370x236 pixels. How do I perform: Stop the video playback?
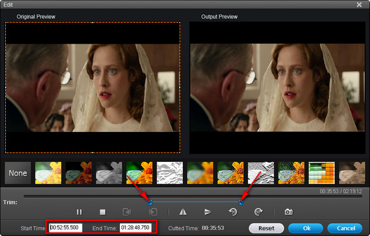103,212
